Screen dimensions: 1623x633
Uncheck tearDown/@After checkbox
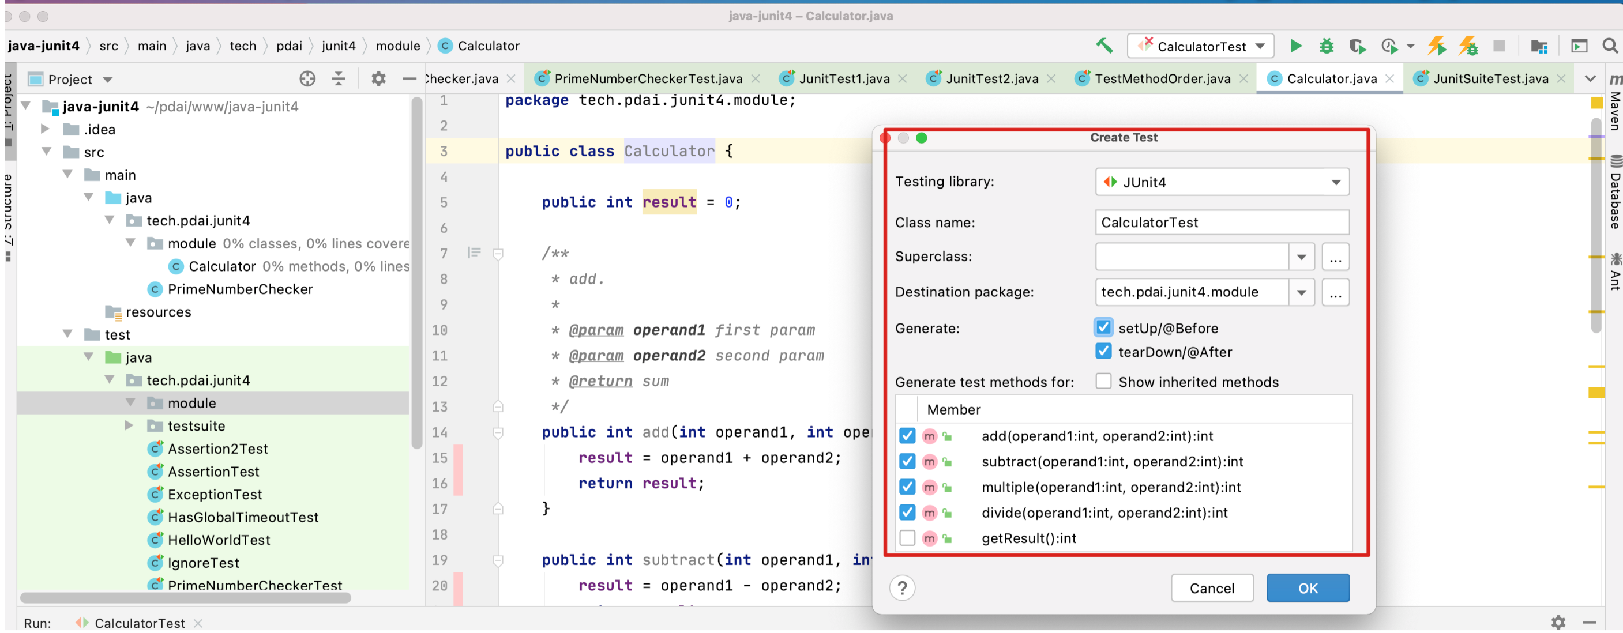coord(1103,352)
